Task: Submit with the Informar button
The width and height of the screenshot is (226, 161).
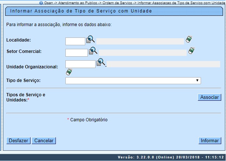Action: pyautogui.click(x=210, y=140)
